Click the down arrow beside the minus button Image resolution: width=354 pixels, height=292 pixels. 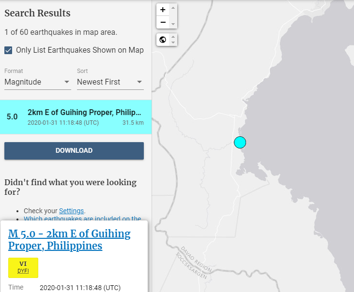point(173,24)
